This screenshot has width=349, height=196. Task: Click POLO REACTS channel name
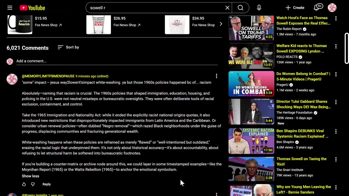287,57
